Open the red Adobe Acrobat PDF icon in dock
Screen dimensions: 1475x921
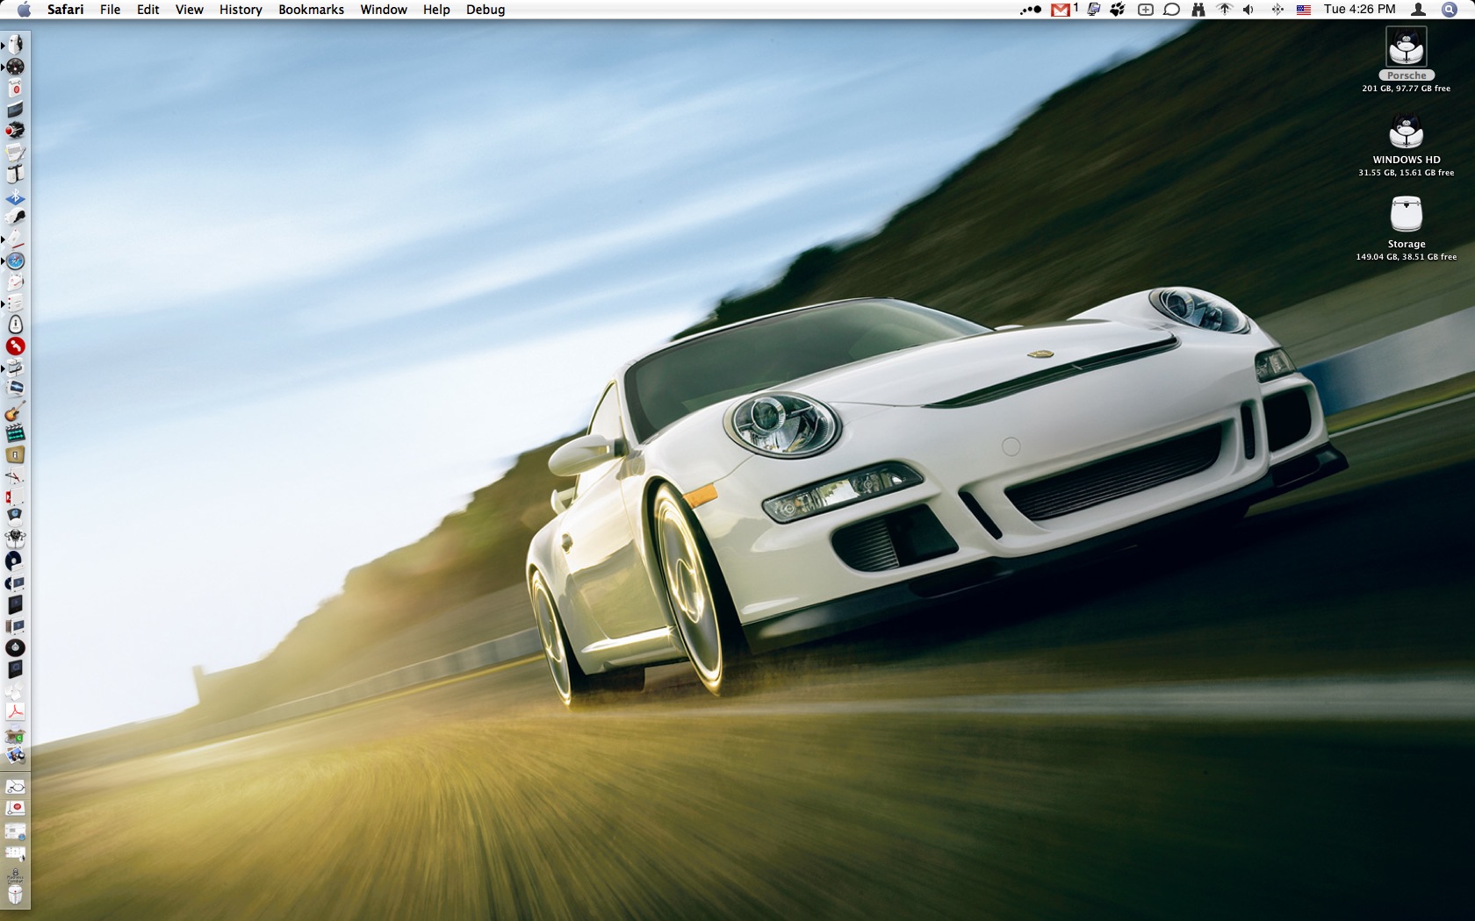pos(15,712)
